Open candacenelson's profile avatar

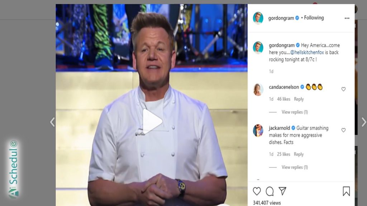(x=258, y=90)
